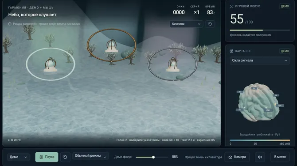This screenshot has height=166, width=297.
Task: Click the Fp1 electrode label on brain
Action: (x=280, y=106)
